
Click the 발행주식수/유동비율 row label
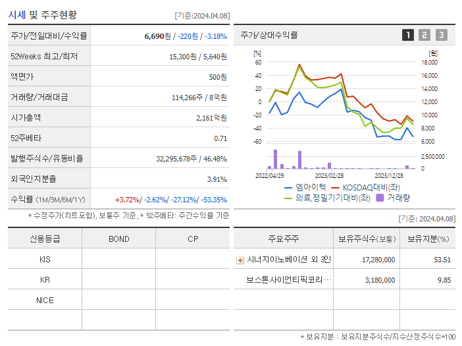(47, 158)
